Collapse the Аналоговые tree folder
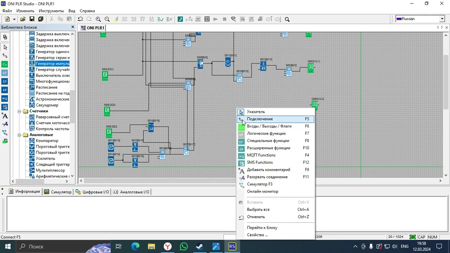The image size is (450, 253). coord(20,135)
